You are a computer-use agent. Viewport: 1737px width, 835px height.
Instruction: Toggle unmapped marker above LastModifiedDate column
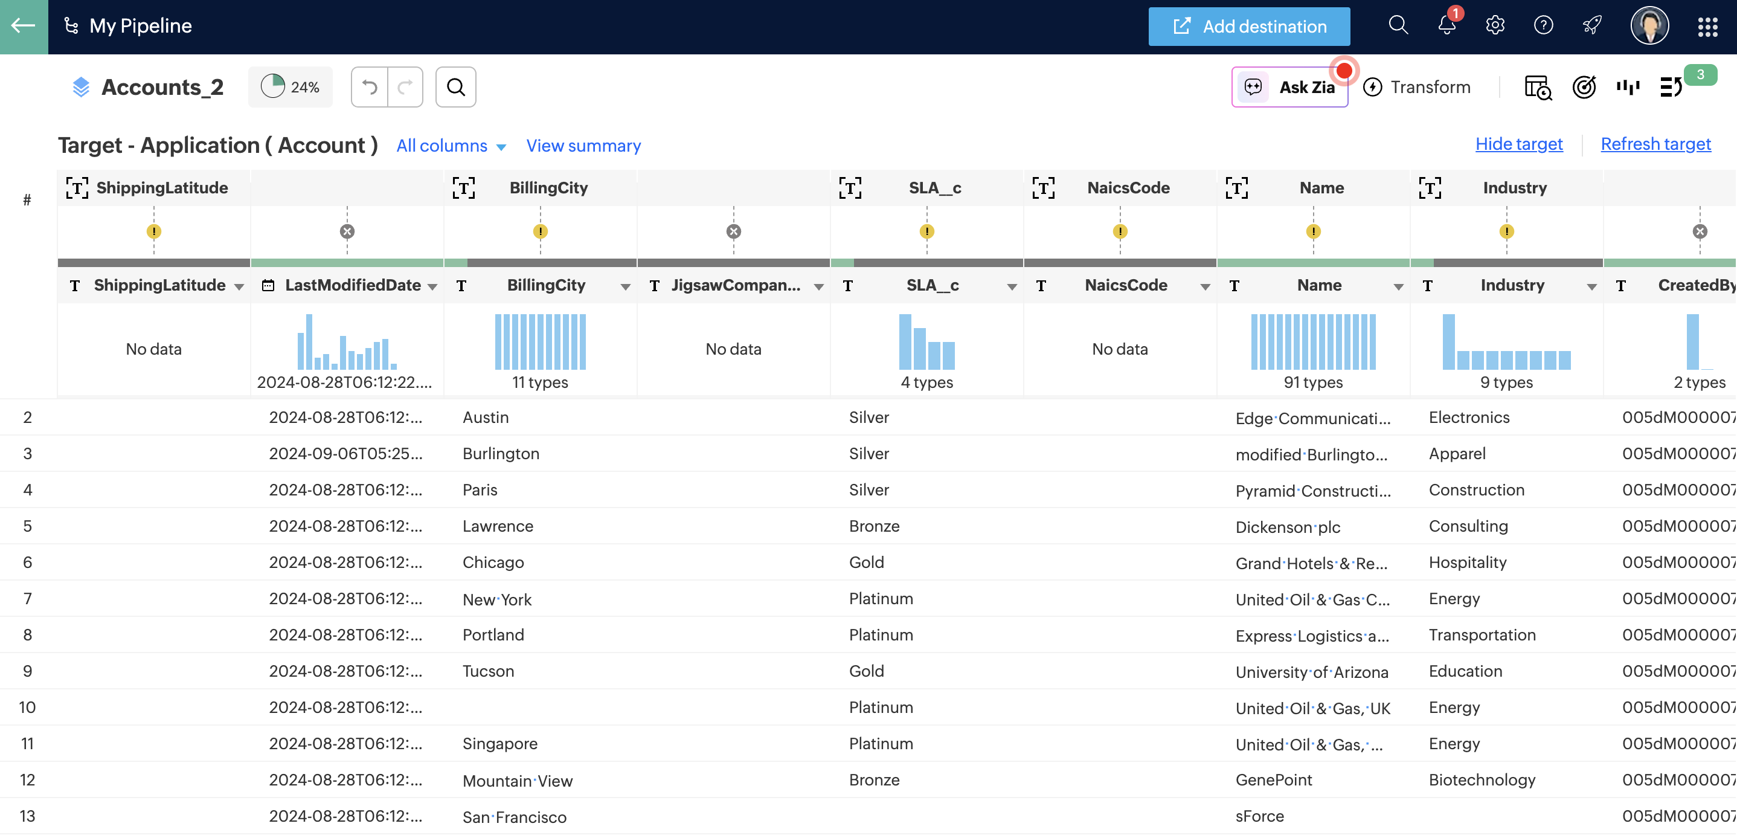pyautogui.click(x=347, y=231)
